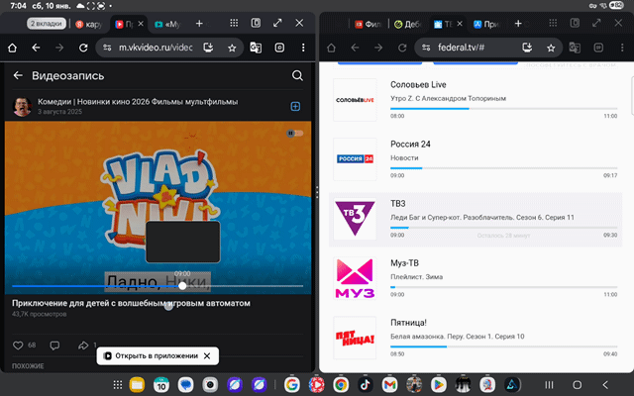Open translate icon in left browser toolbar
Screen dimensions: 634x396
[256, 47]
